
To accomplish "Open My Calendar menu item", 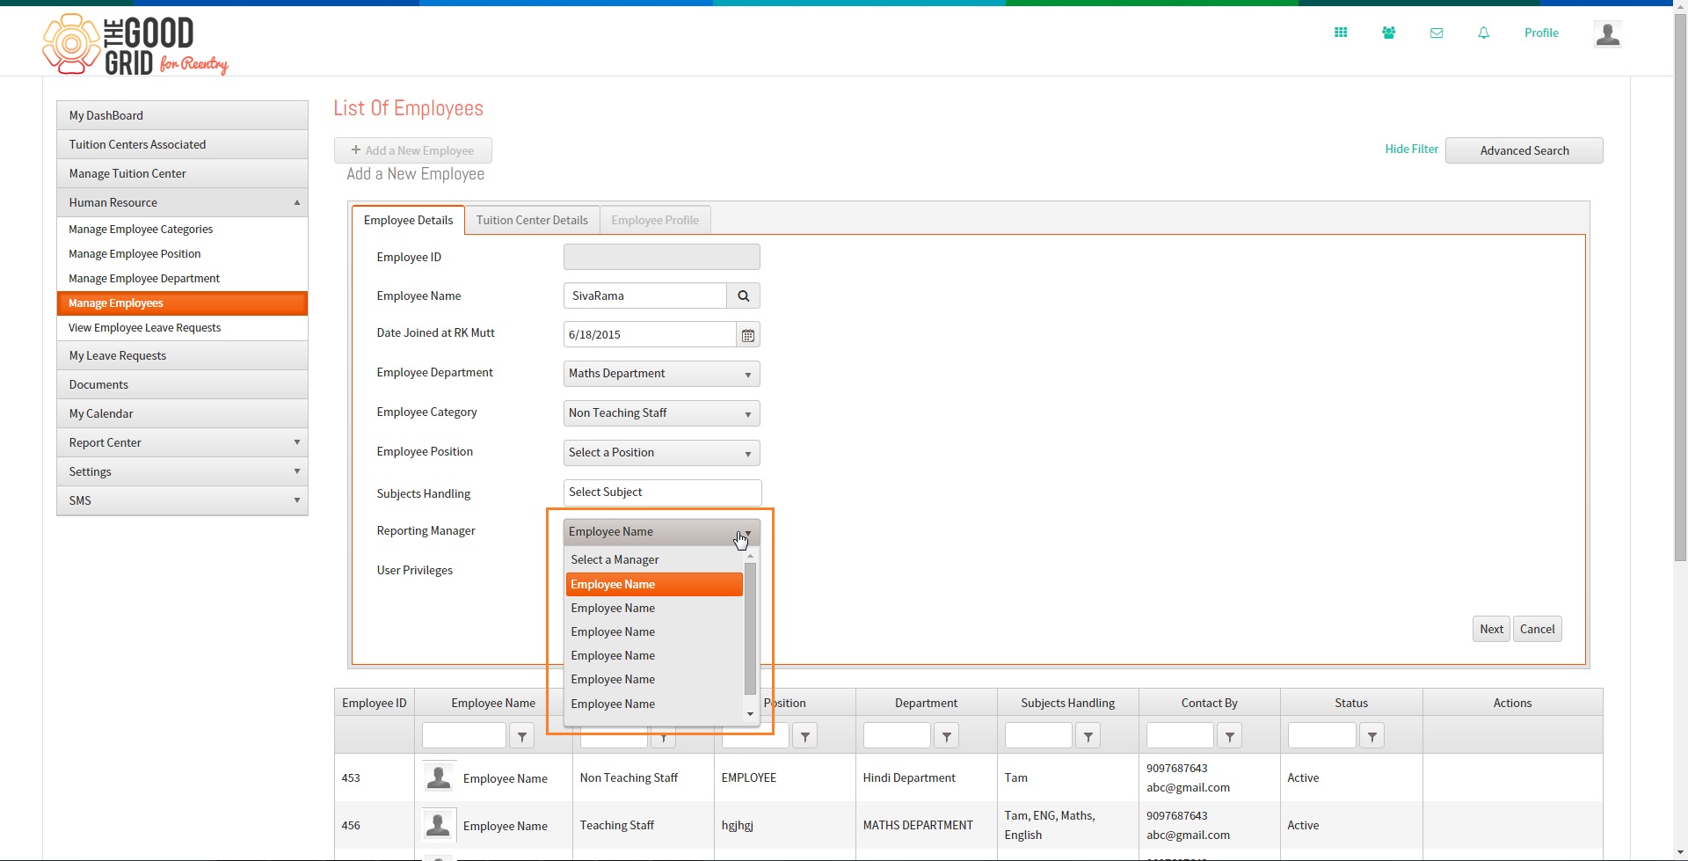I will [x=182, y=413].
